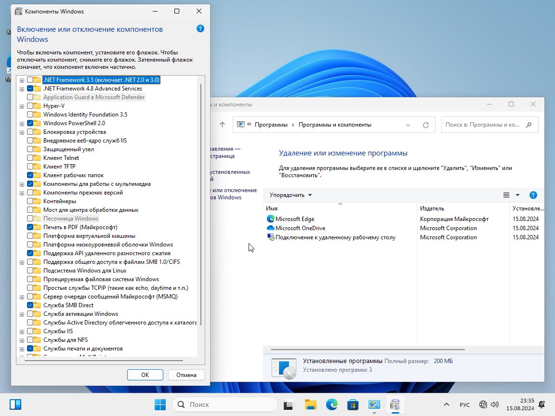Select Microsoft OneDrive in the programs list
This screenshot has width=555, height=416.
(300, 228)
